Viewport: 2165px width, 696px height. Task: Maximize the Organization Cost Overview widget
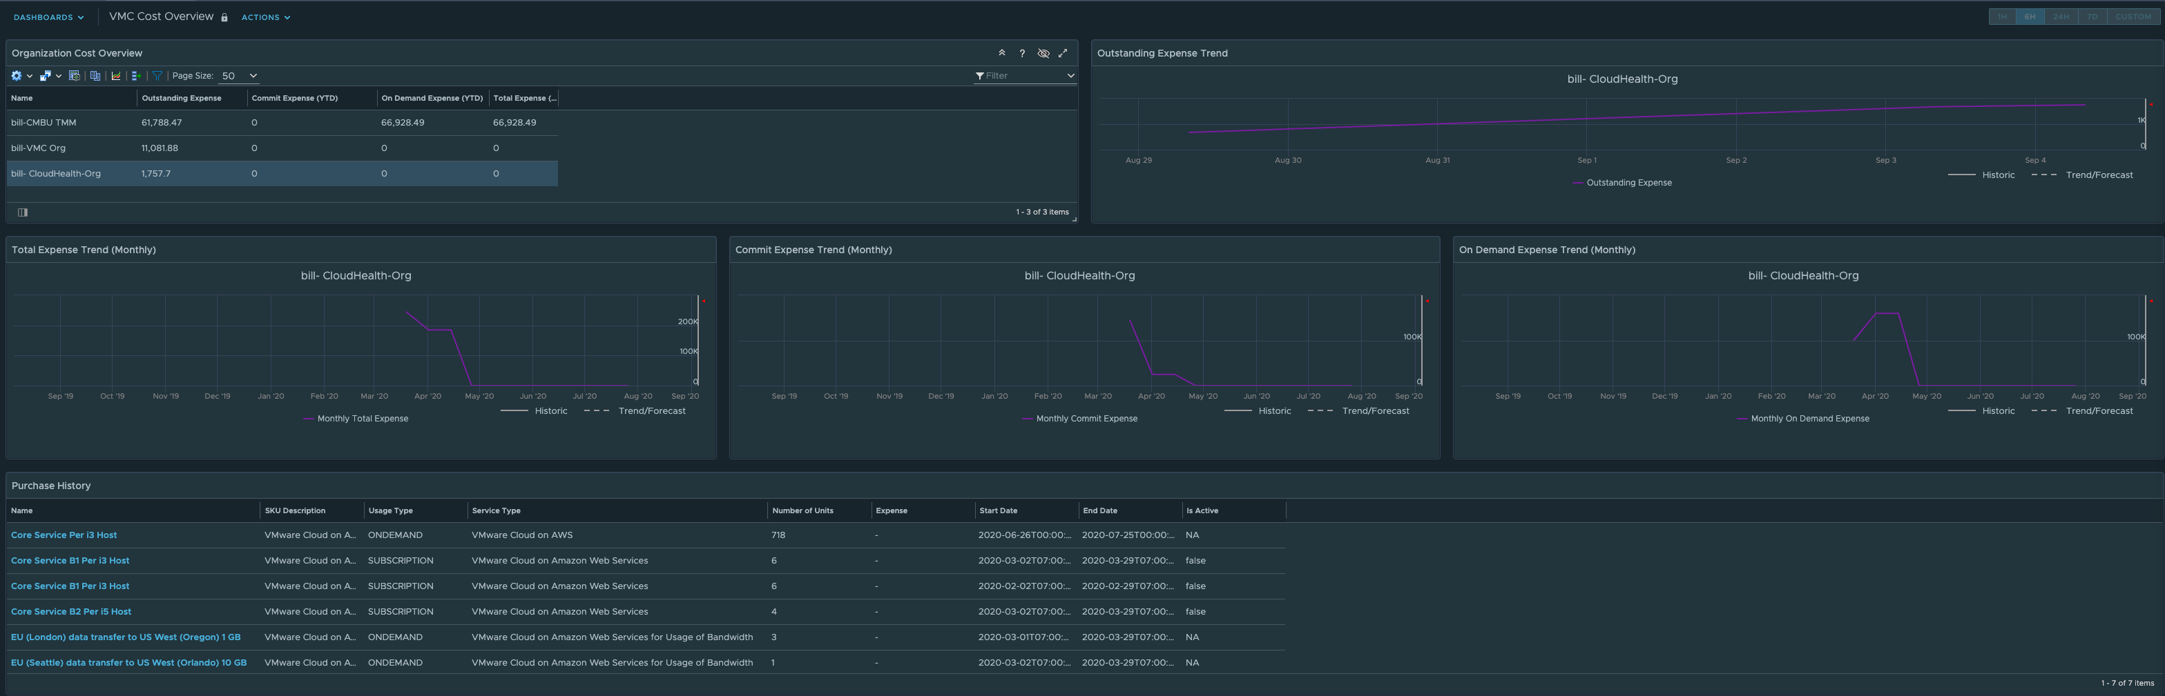1064,53
